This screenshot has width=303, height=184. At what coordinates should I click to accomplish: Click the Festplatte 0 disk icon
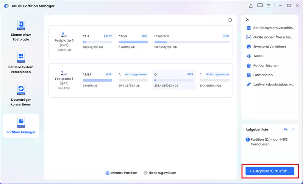coord(64,35)
